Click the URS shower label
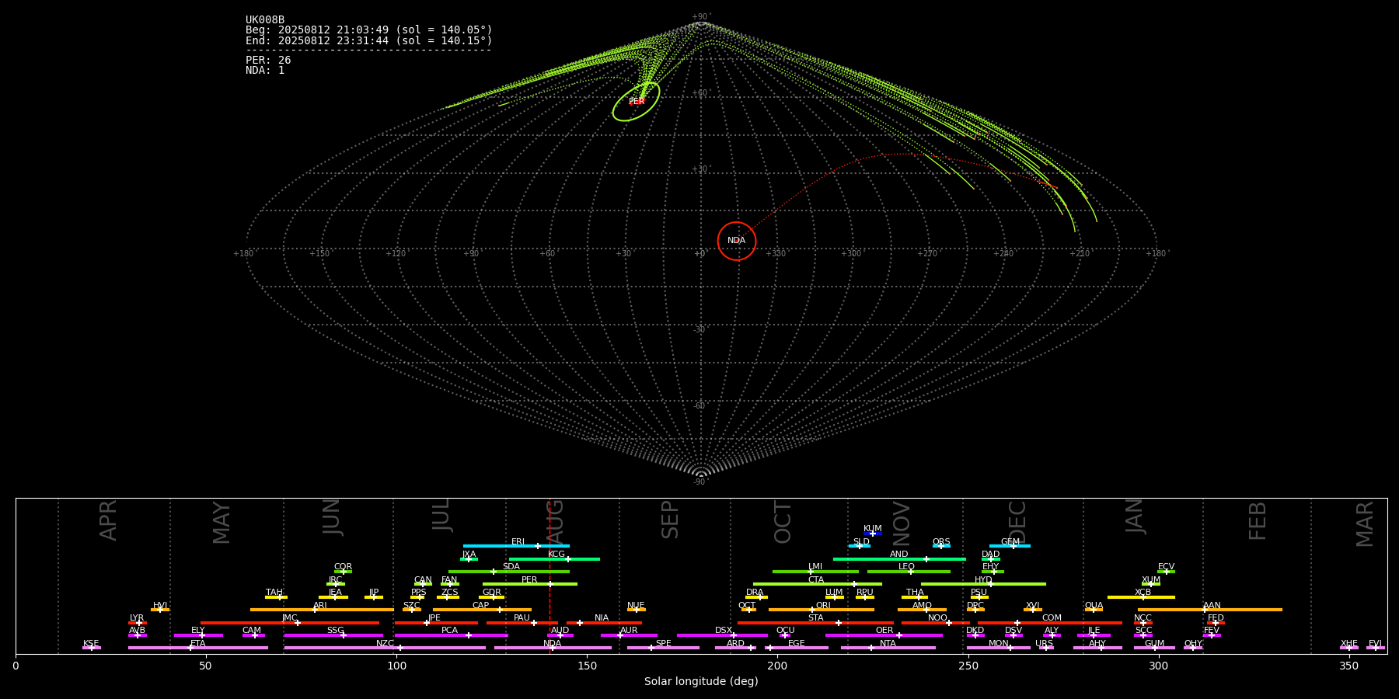The width and height of the screenshot is (1399, 699). [x=1044, y=643]
